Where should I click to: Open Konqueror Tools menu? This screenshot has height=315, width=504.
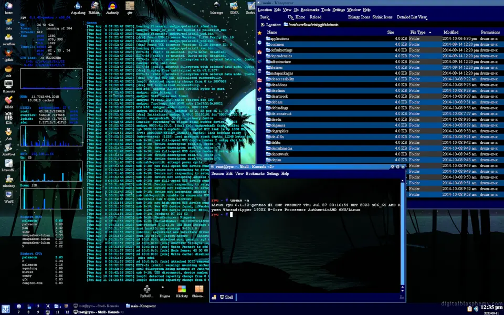tap(325, 9)
